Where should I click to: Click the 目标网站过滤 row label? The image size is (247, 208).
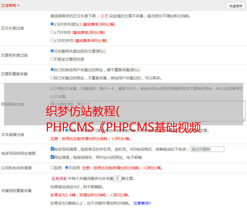12,104
